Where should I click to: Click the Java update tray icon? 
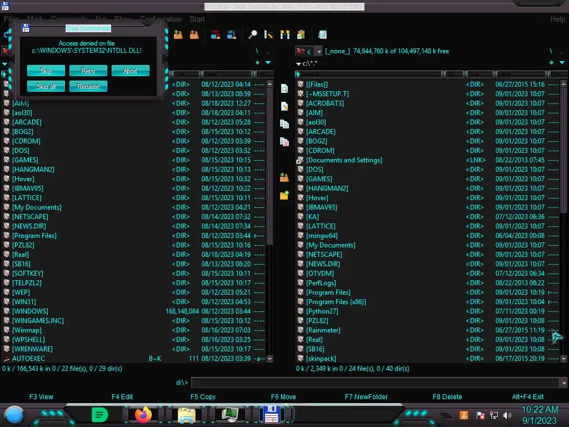point(464,415)
